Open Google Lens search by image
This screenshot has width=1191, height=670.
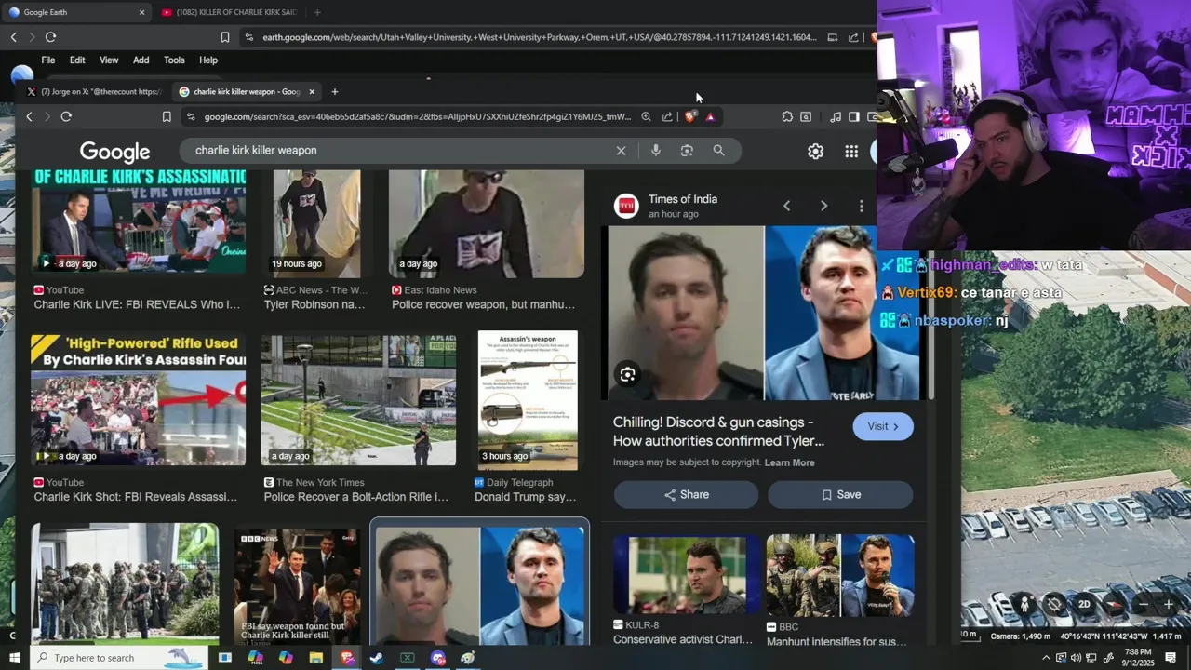pyautogui.click(x=687, y=151)
